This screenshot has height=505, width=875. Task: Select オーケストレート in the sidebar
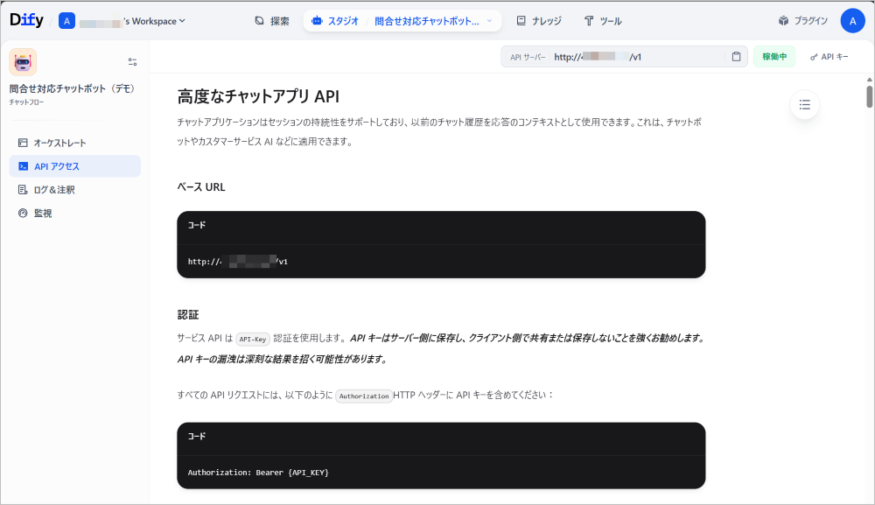(59, 143)
